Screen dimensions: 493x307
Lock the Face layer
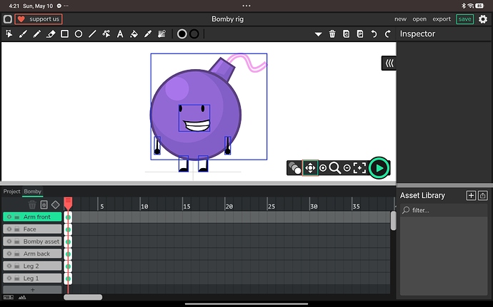click(x=17, y=229)
